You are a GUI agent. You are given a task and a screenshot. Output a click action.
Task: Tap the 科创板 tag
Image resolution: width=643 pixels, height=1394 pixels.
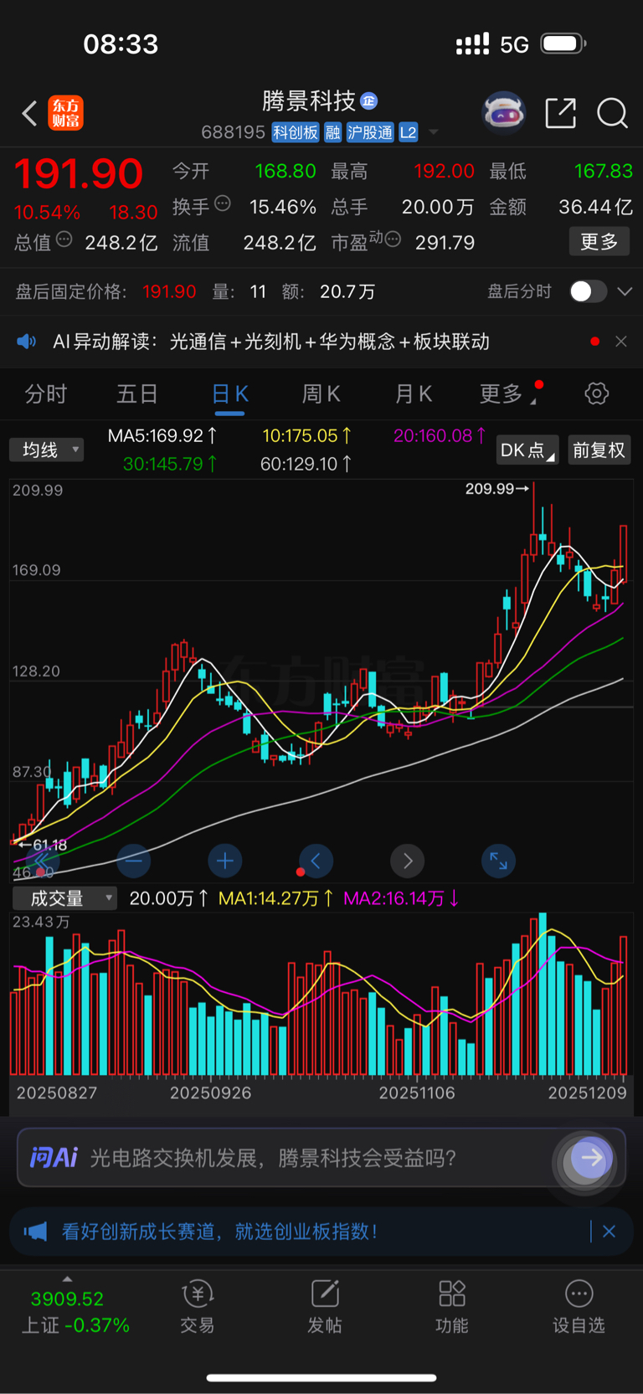(x=296, y=132)
